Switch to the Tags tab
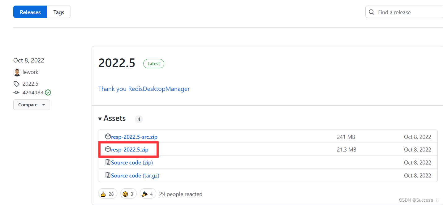This screenshot has width=443, height=205. pyautogui.click(x=59, y=12)
